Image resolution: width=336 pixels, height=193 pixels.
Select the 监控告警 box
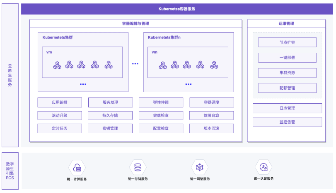[x=288, y=122]
